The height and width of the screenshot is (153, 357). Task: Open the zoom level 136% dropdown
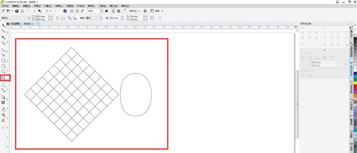(101, 11)
